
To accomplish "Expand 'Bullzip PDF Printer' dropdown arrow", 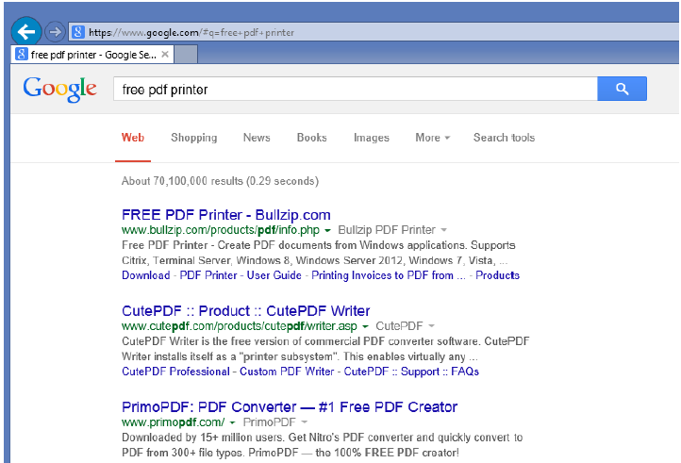I will (443, 230).
